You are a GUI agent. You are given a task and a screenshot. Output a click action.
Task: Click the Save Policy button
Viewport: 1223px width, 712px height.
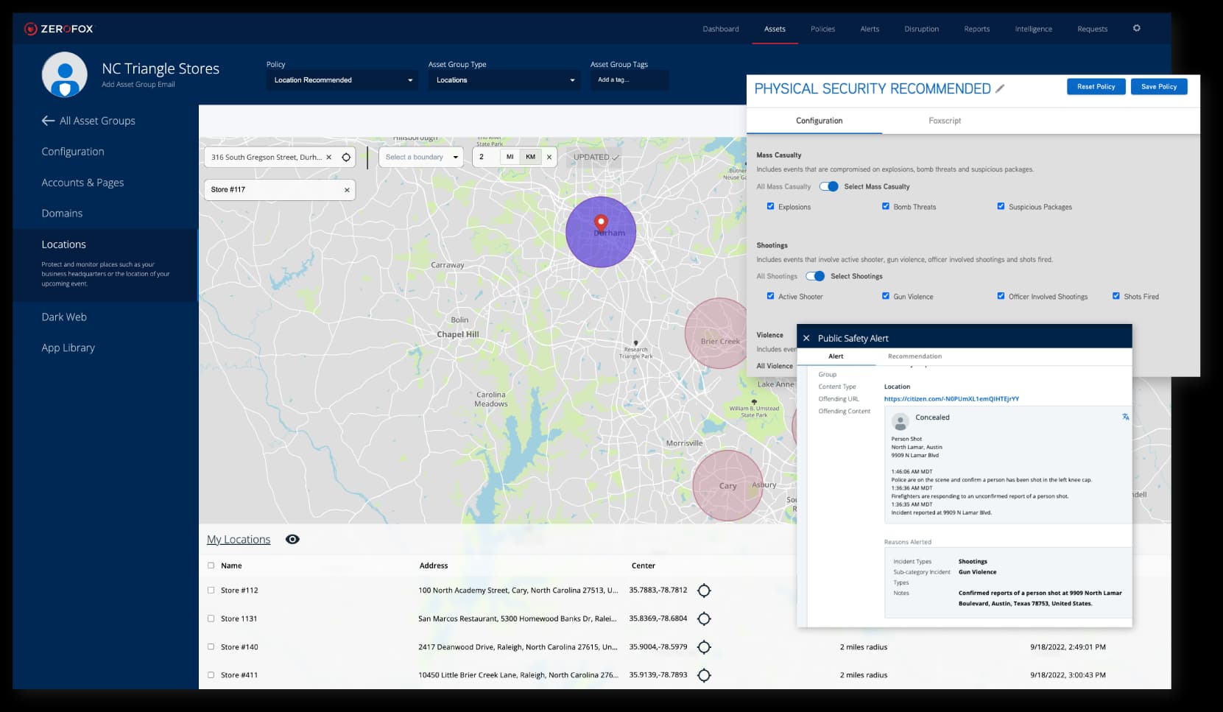click(x=1158, y=86)
